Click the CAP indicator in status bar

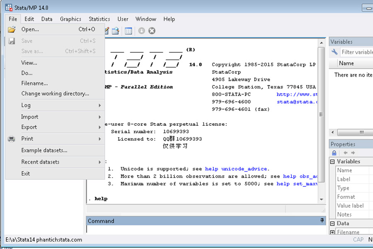[358, 240]
